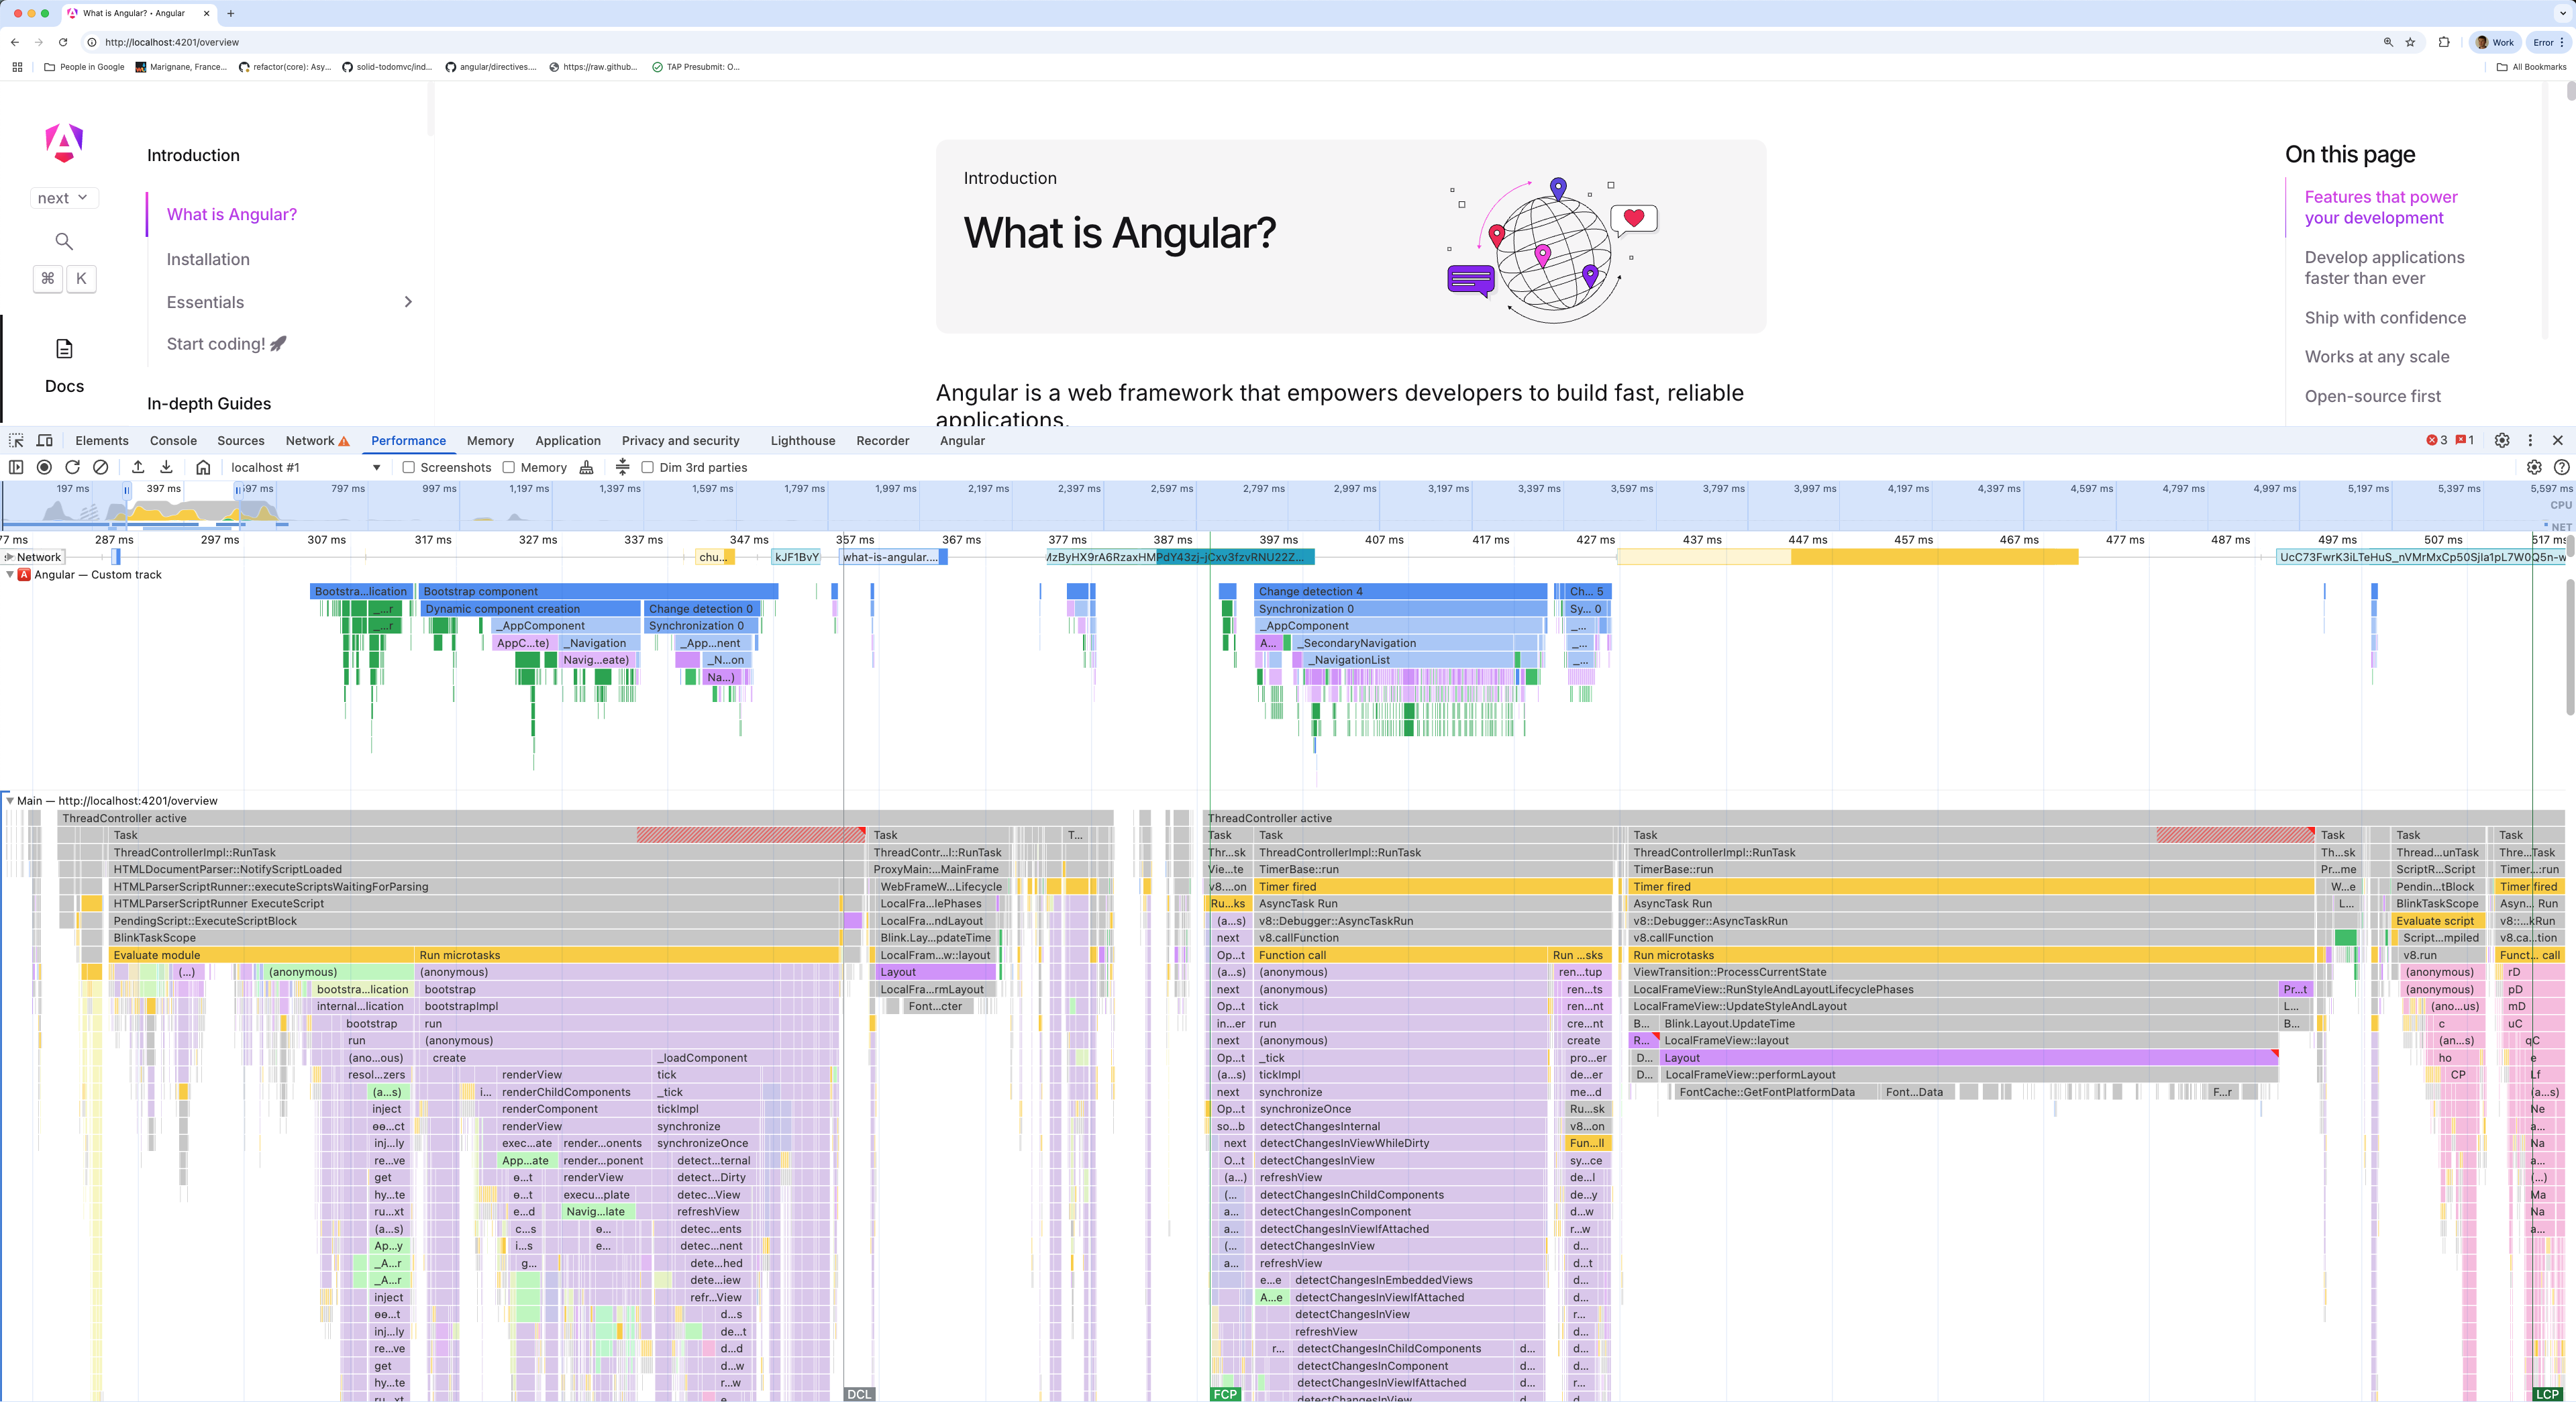Load a saved profile via upload icon

pyautogui.click(x=137, y=467)
